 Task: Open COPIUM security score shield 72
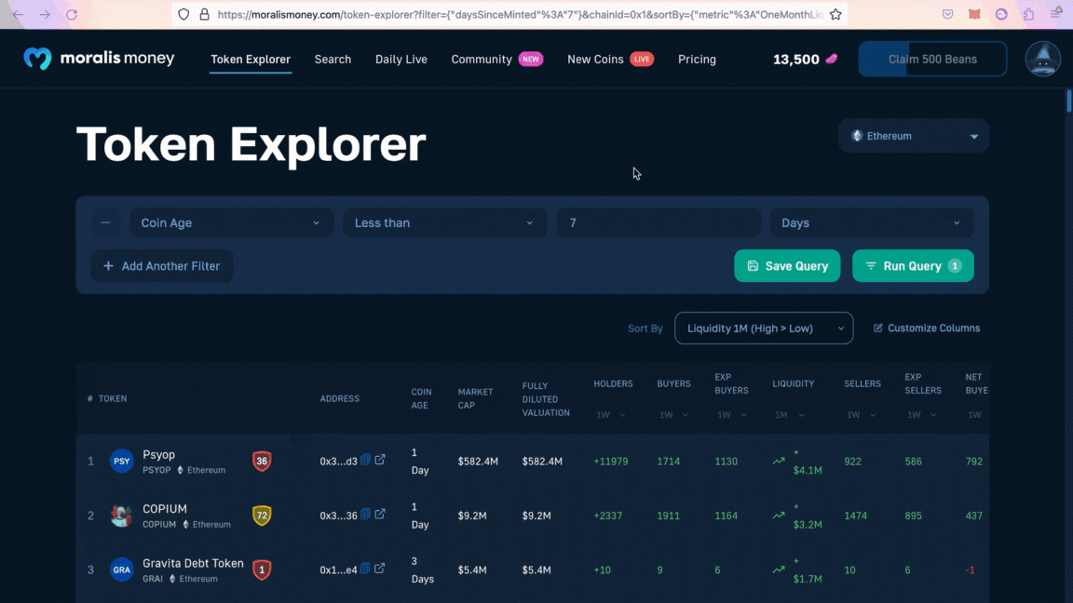pos(262,516)
